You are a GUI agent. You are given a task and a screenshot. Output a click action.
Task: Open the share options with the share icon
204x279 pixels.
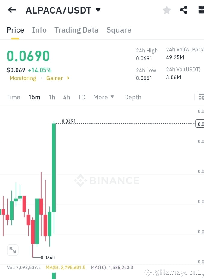click(184, 10)
